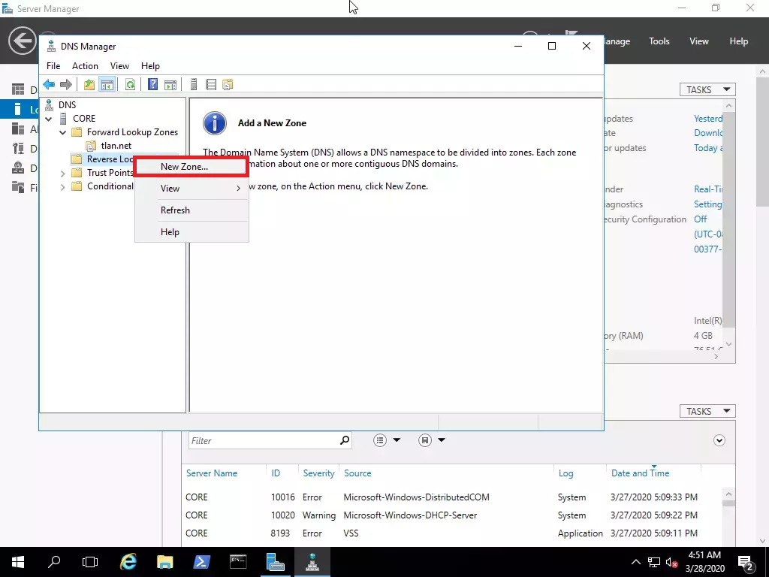Click the network icon in the system tray
The height and width of the screenshot is (577, 769).
pos(654,562)
